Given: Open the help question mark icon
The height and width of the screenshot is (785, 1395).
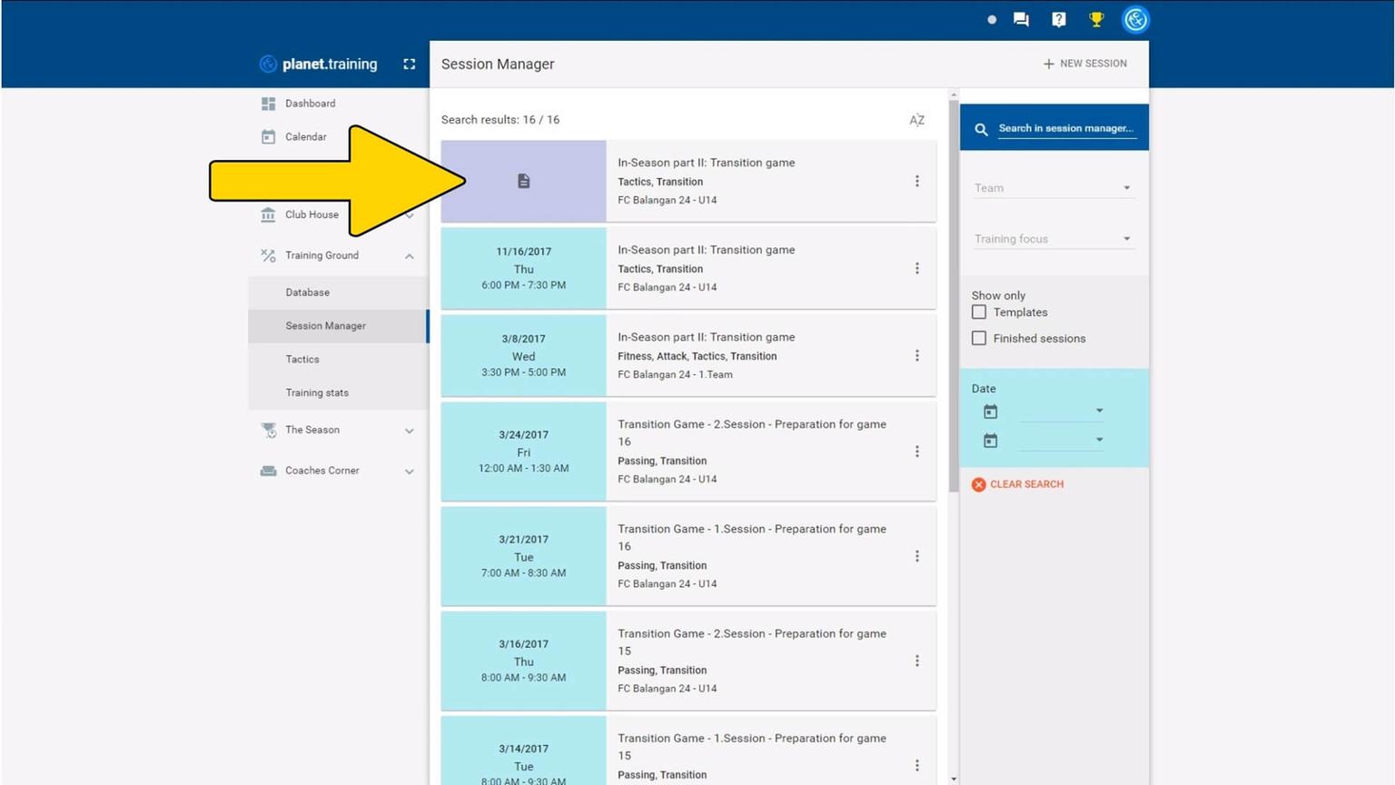Looking at the screenshot, I should pyautogui.click(x=1058, y=19).
